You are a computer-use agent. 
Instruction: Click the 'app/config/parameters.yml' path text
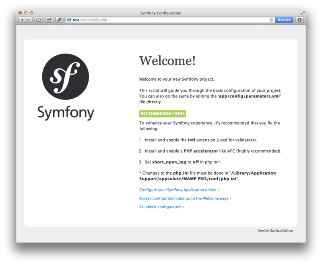click(x=249, y=96)
